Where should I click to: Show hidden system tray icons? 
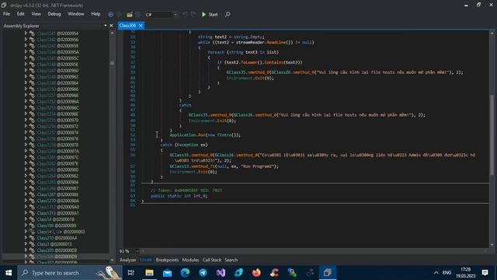tap(436, 273)
